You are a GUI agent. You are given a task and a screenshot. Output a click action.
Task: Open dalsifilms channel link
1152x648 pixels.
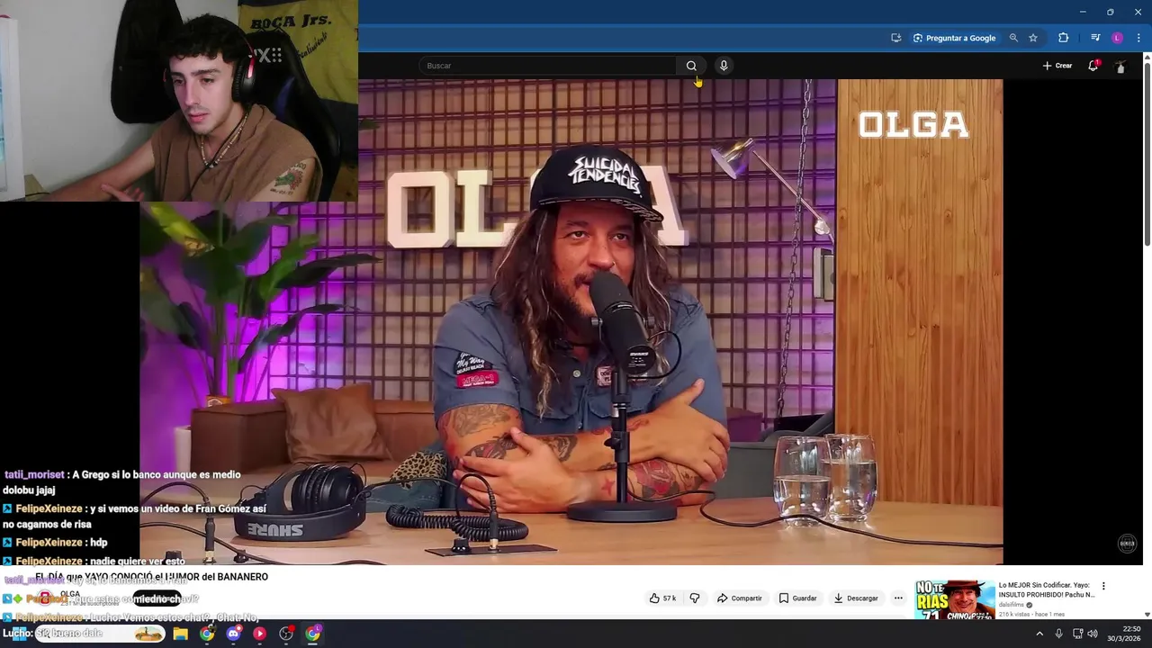pyautogui.click(x=1012, y=605)
